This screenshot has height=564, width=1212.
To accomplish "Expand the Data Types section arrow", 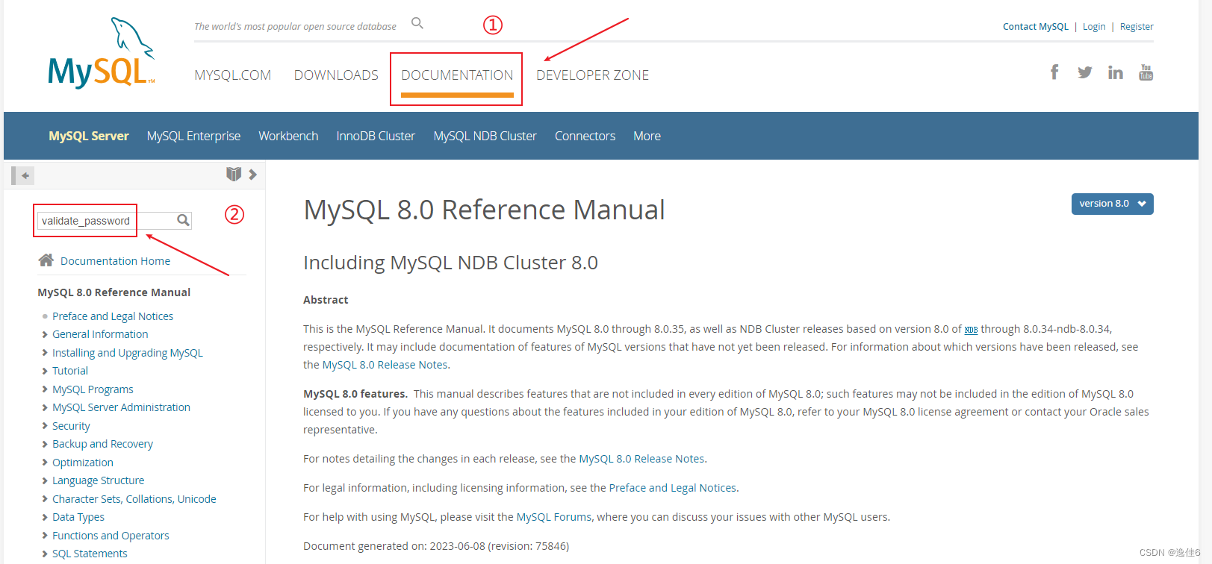I will coord(45,517).
